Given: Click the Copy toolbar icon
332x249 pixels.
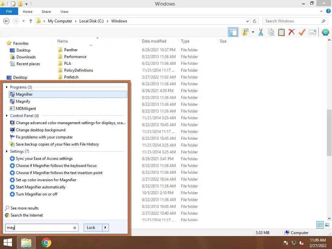Looking at the screenshot, I should tap(271, 32).
